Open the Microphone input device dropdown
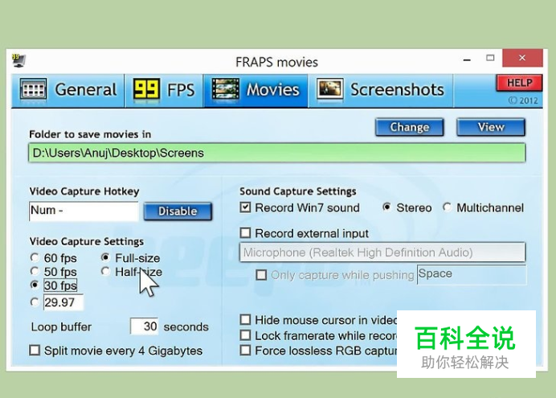The height and width of the screenshot is (398, 556). point(382,252)
